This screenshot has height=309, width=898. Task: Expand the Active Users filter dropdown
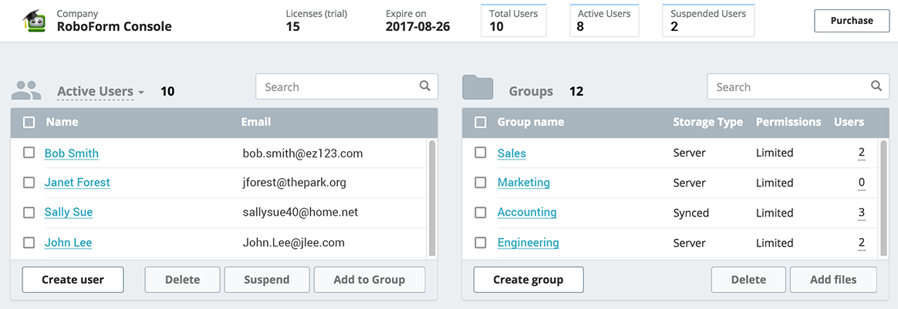(101, 92)
